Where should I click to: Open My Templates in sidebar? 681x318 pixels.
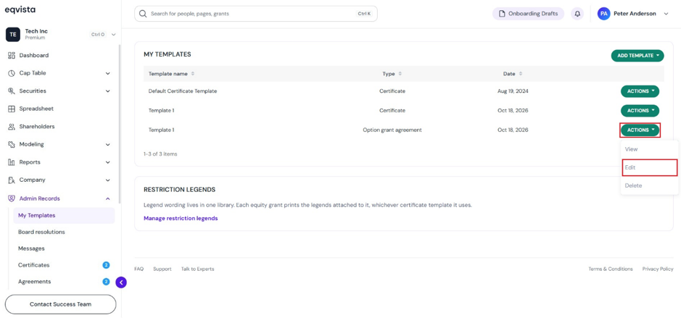[x=64, y=216]
